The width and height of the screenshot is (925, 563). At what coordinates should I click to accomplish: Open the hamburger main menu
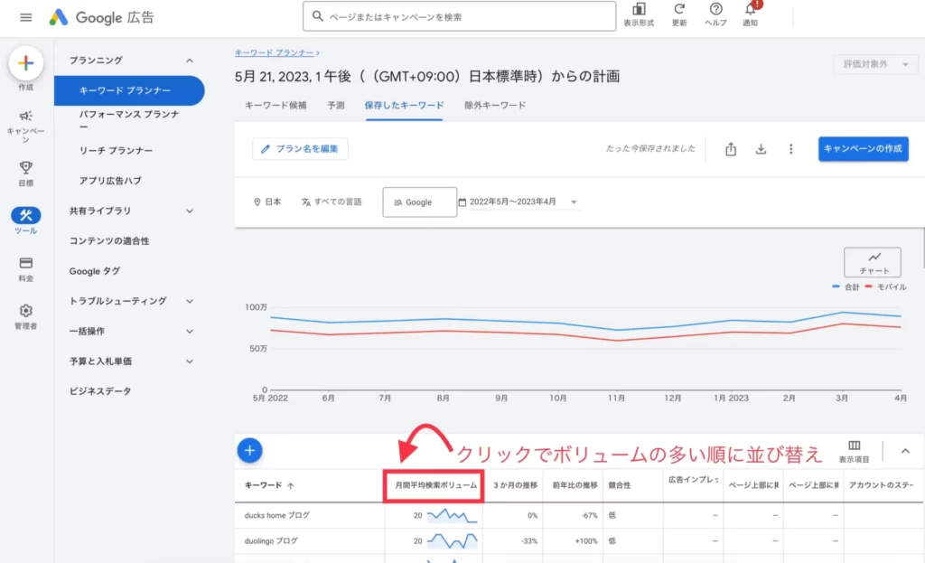[x=26, y=18]
